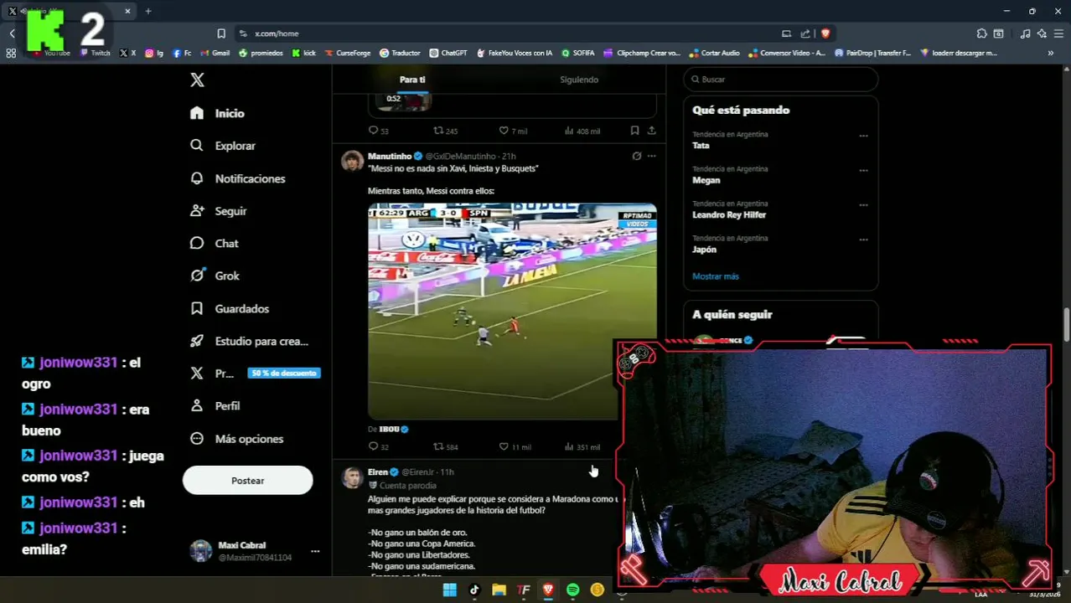Viewport: 1071px width, 603px height.
Task: Open Brave browser in taskbar
Action: 548,590
